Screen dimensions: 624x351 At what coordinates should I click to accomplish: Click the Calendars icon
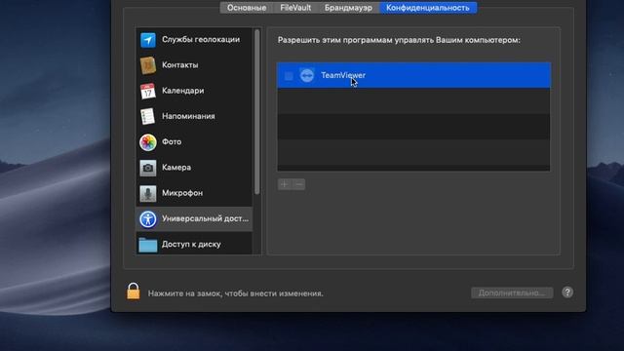[148, 91]
